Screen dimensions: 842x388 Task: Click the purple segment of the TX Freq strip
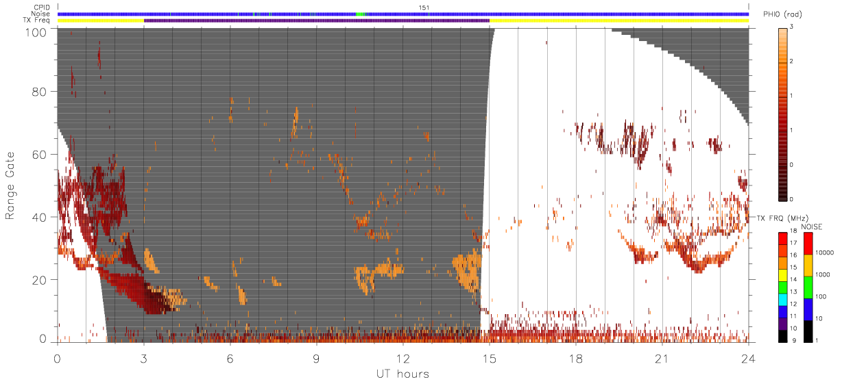point(317,21)
